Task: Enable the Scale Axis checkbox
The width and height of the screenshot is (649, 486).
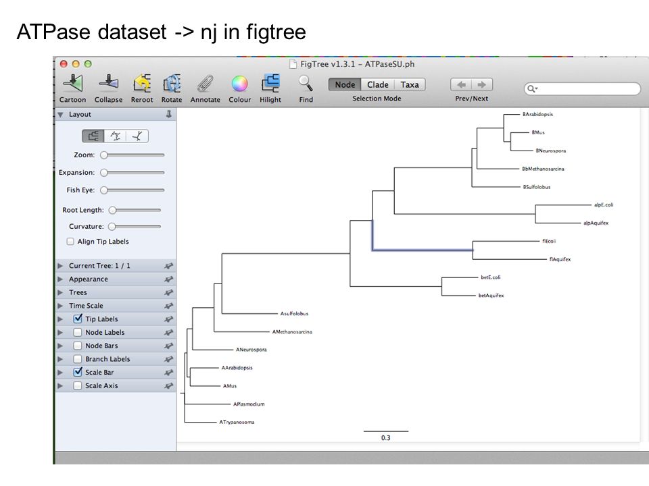Action: pyautogui.click(x=77, y=385)
